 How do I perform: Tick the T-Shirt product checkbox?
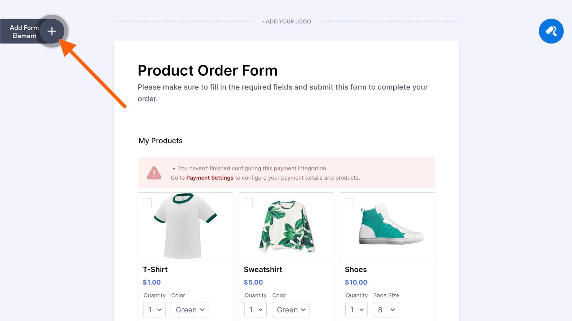(147, 203)
